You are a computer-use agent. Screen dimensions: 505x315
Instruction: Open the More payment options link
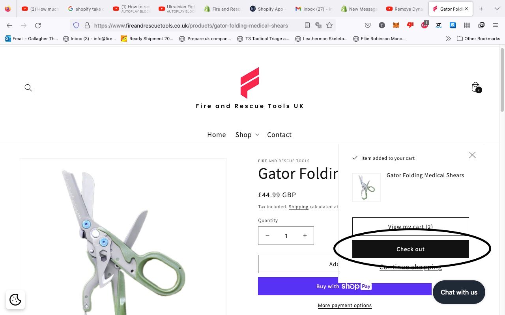coord(345,306)
